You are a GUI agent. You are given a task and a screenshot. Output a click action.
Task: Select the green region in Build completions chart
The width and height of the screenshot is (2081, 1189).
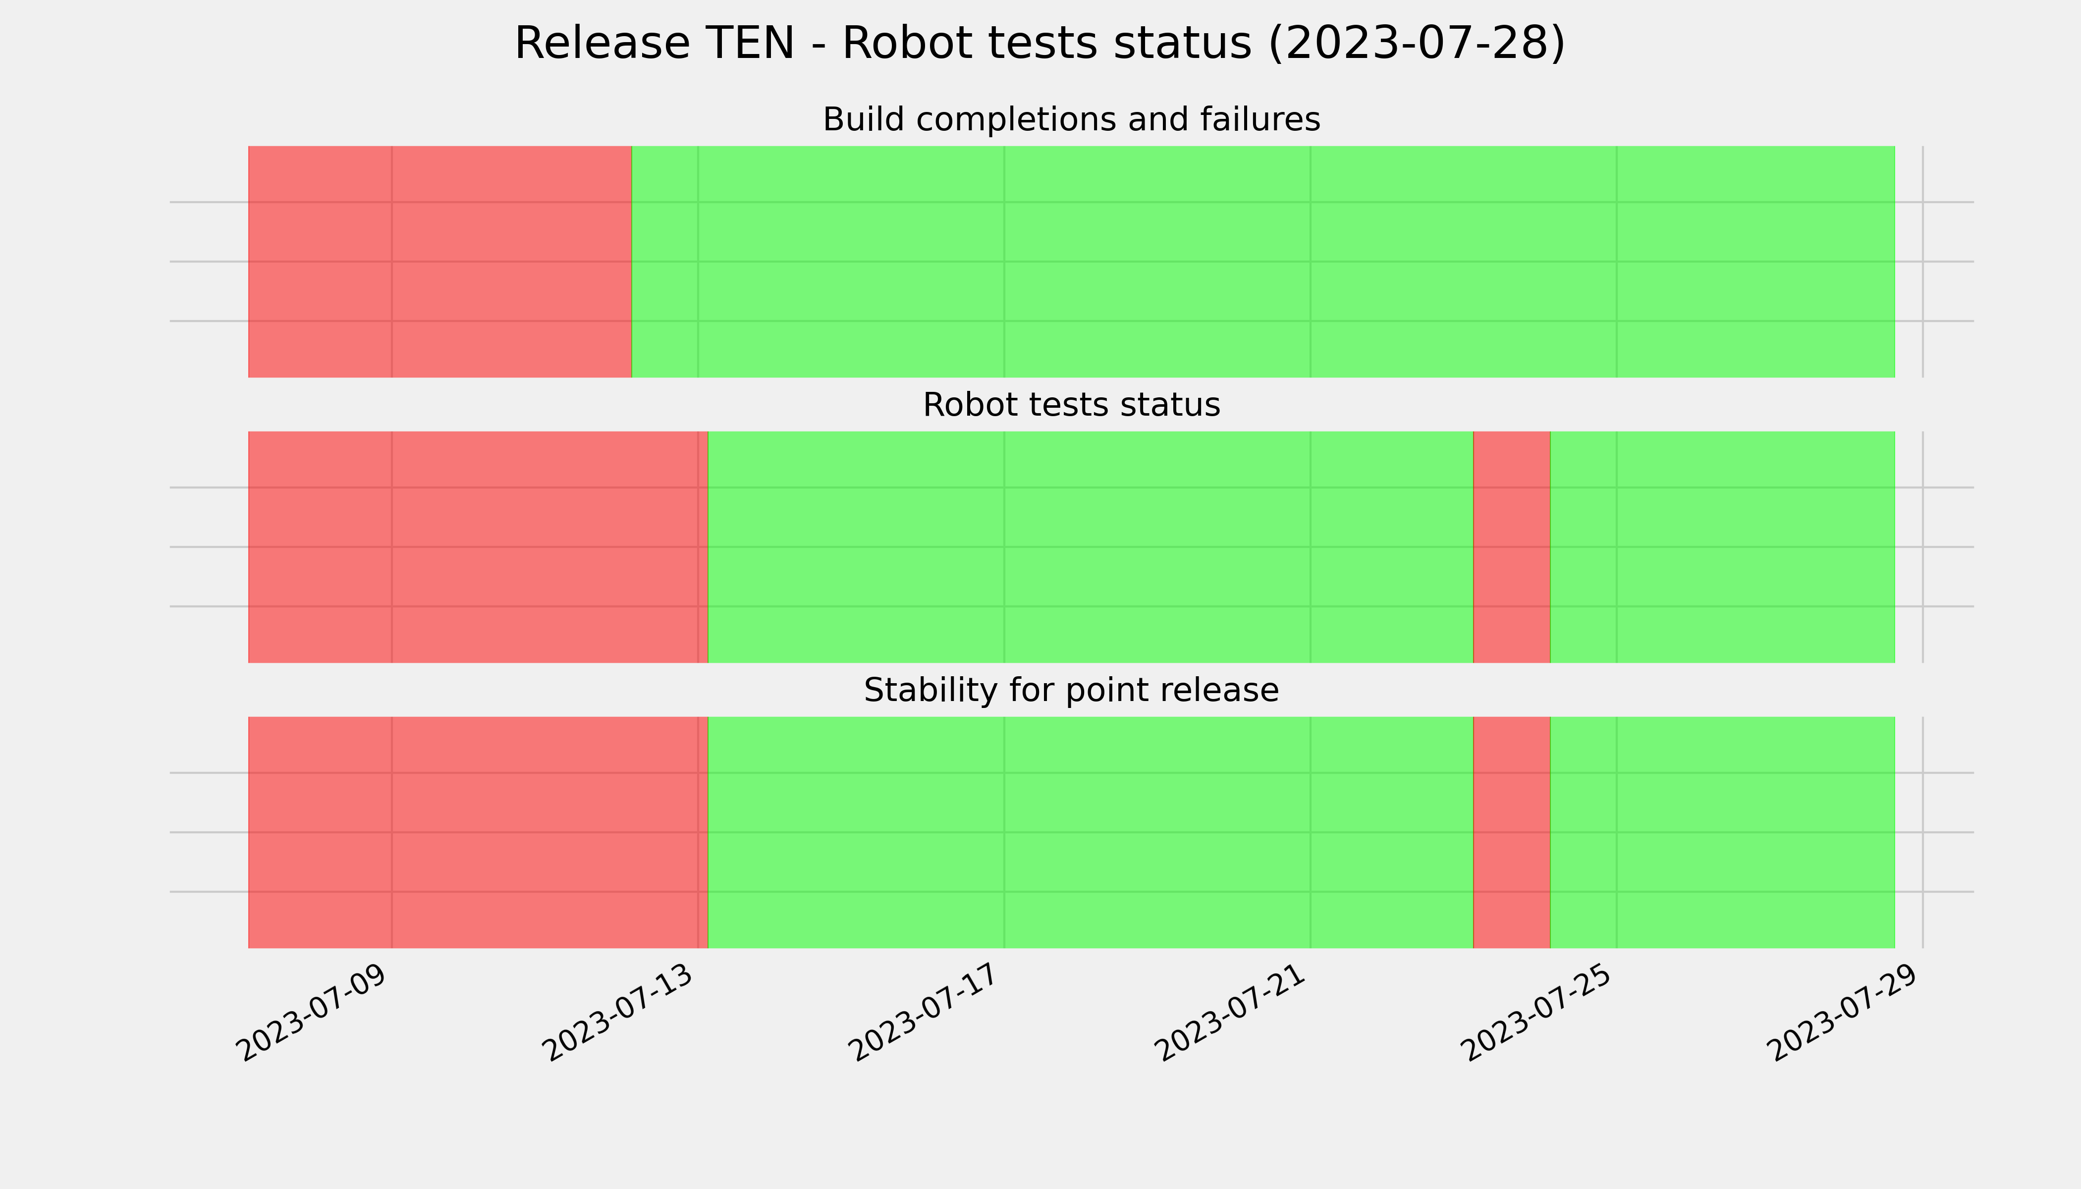[1263, 261]
